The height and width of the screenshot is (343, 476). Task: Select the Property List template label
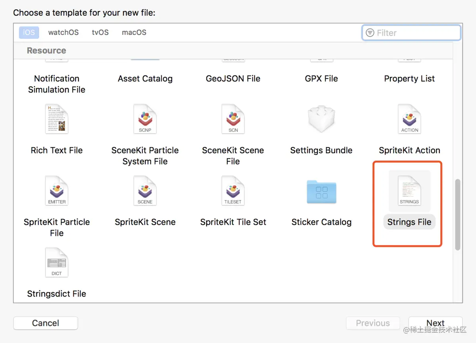point(409,79)
